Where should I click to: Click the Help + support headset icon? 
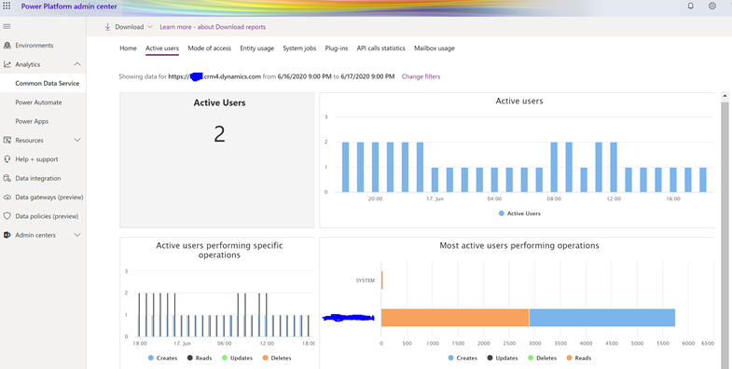[7, 159]
